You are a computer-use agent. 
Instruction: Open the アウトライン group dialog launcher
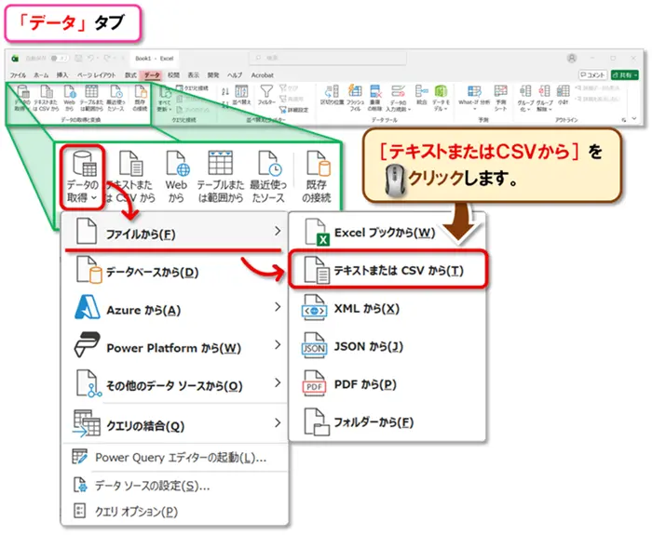click(624, 120)
